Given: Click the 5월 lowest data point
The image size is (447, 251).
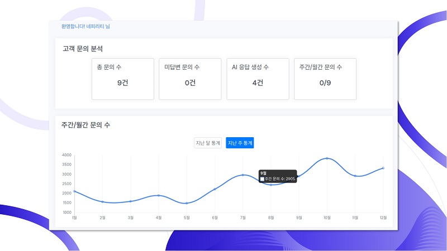Looking at the screenshot, I should click(187, 203).
